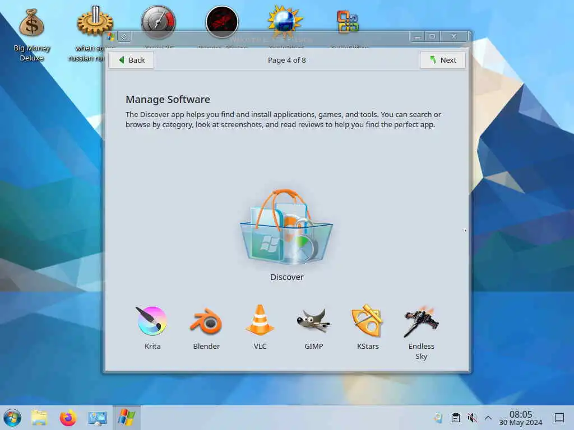
Task: Open the Discover shopping bag icon
Action: point(286,227)
